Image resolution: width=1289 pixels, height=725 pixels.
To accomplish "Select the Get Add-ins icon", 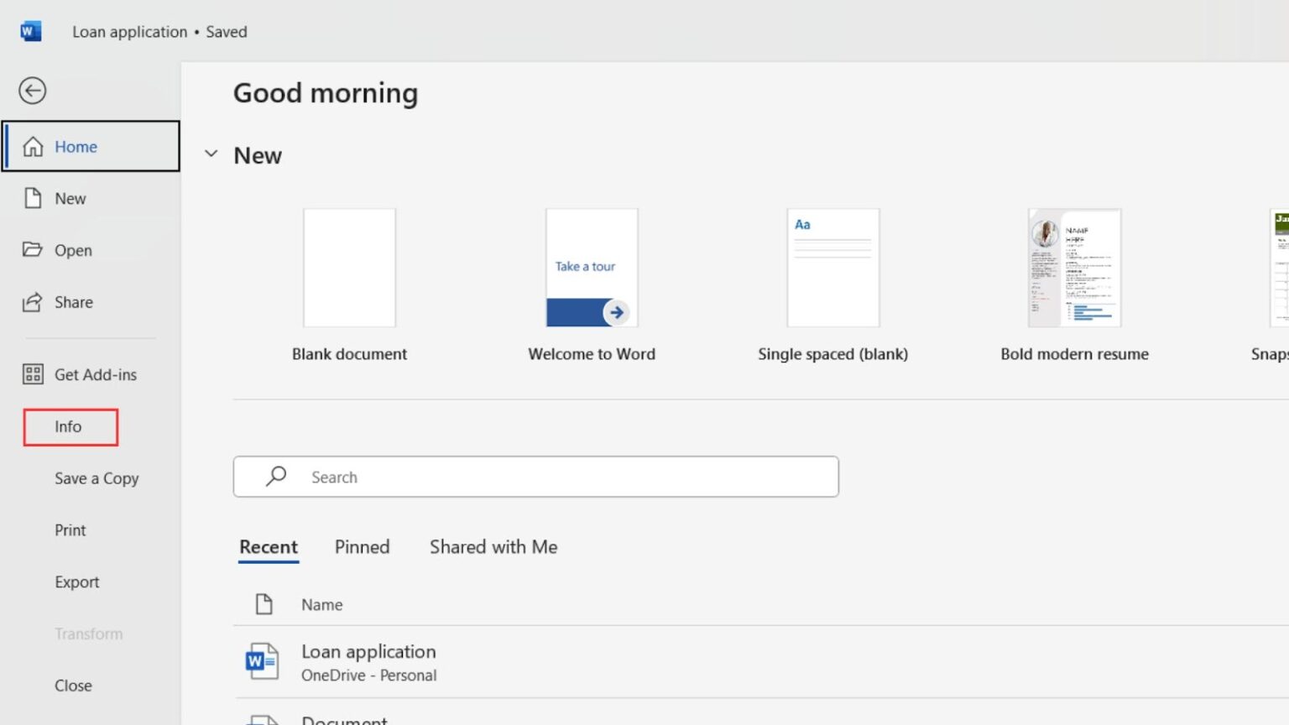I will pyautogui.click(x=33, y=374).
